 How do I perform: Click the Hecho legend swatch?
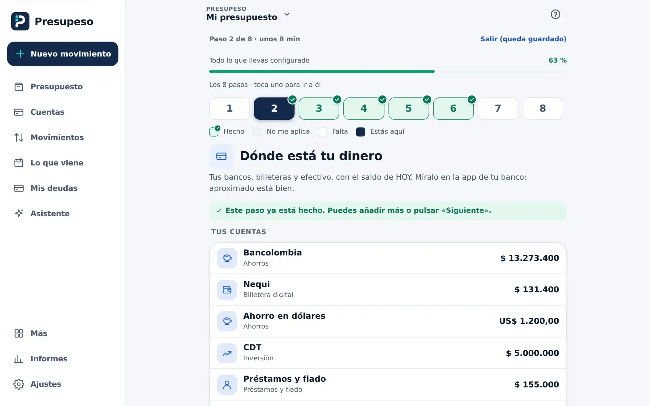(x=214, y=132)
